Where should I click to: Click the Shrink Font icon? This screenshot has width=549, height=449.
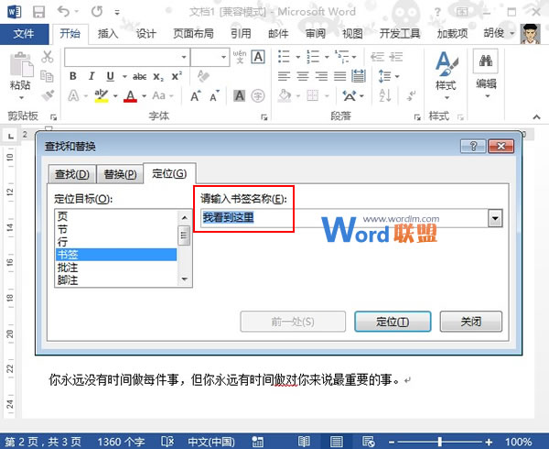point(214,95)
